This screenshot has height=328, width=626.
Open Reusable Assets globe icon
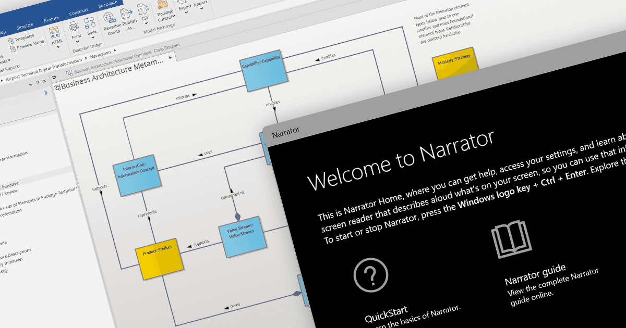point(110,17)
